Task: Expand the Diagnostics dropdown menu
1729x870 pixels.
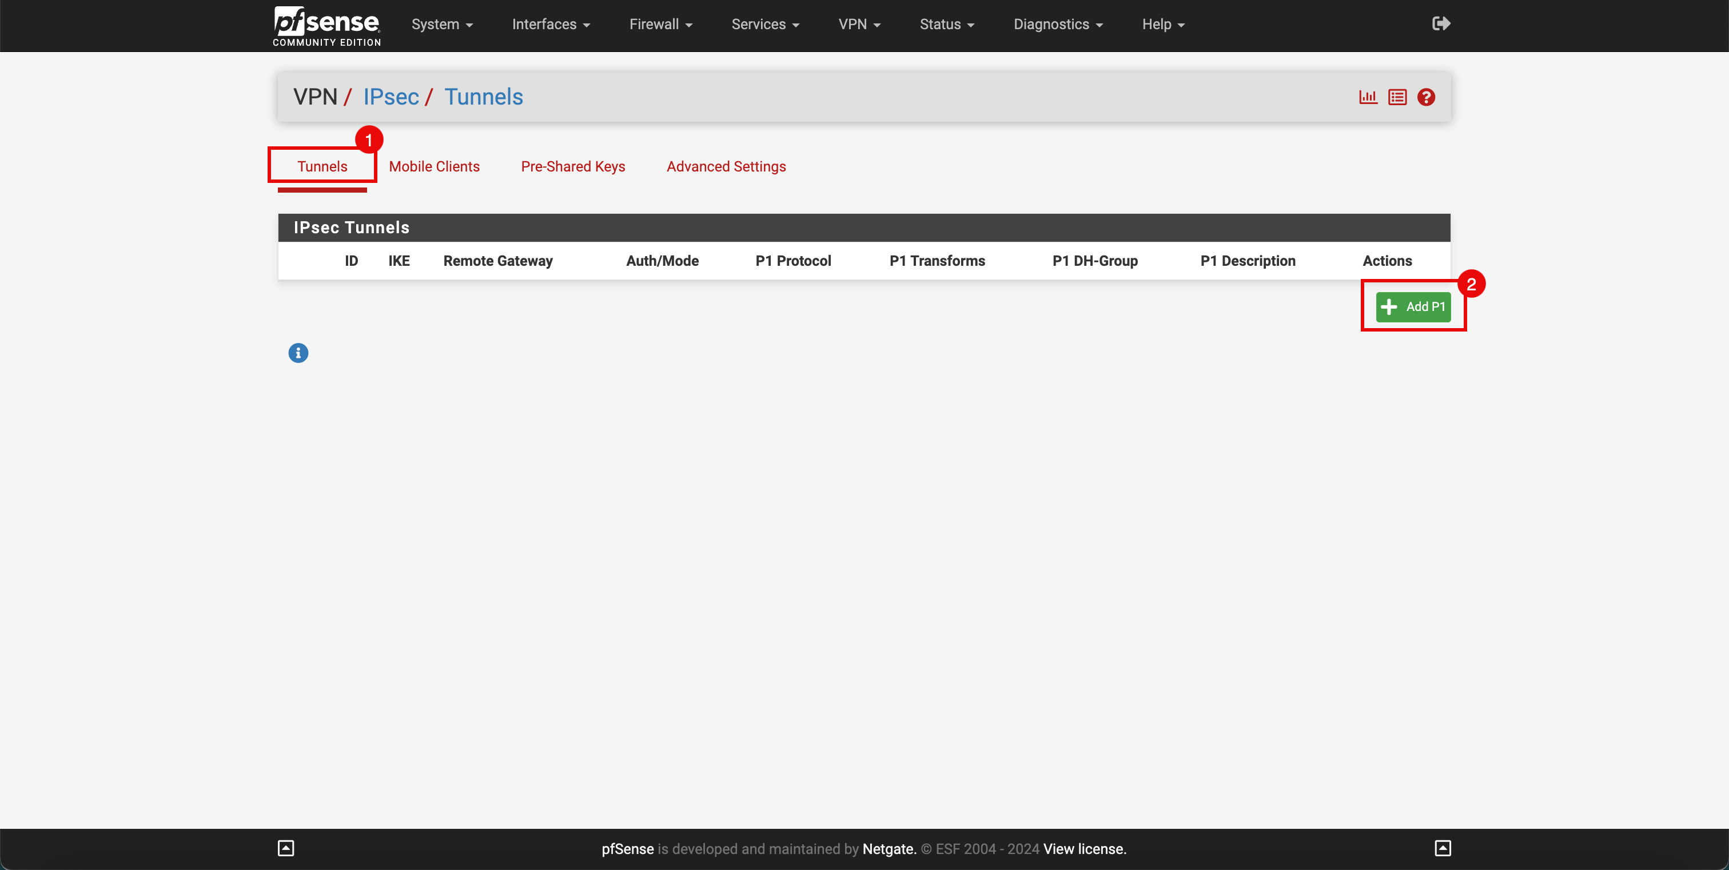Action: [1060, 25]
